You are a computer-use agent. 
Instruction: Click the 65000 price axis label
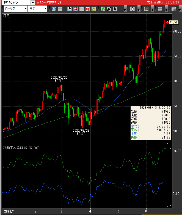tap(177, 56)
